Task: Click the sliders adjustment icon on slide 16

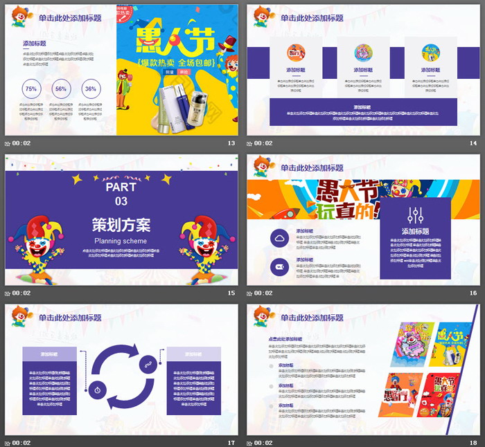Action: [x=415, y=215]
